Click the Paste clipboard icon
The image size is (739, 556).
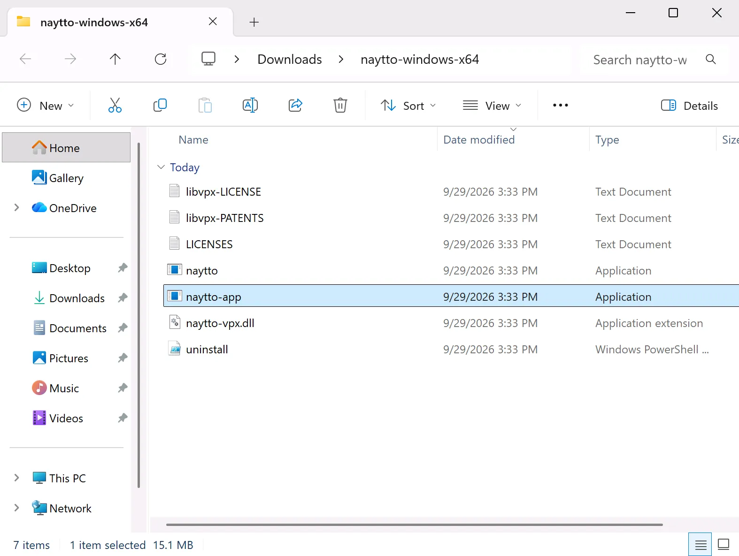(x=205, y=105)
